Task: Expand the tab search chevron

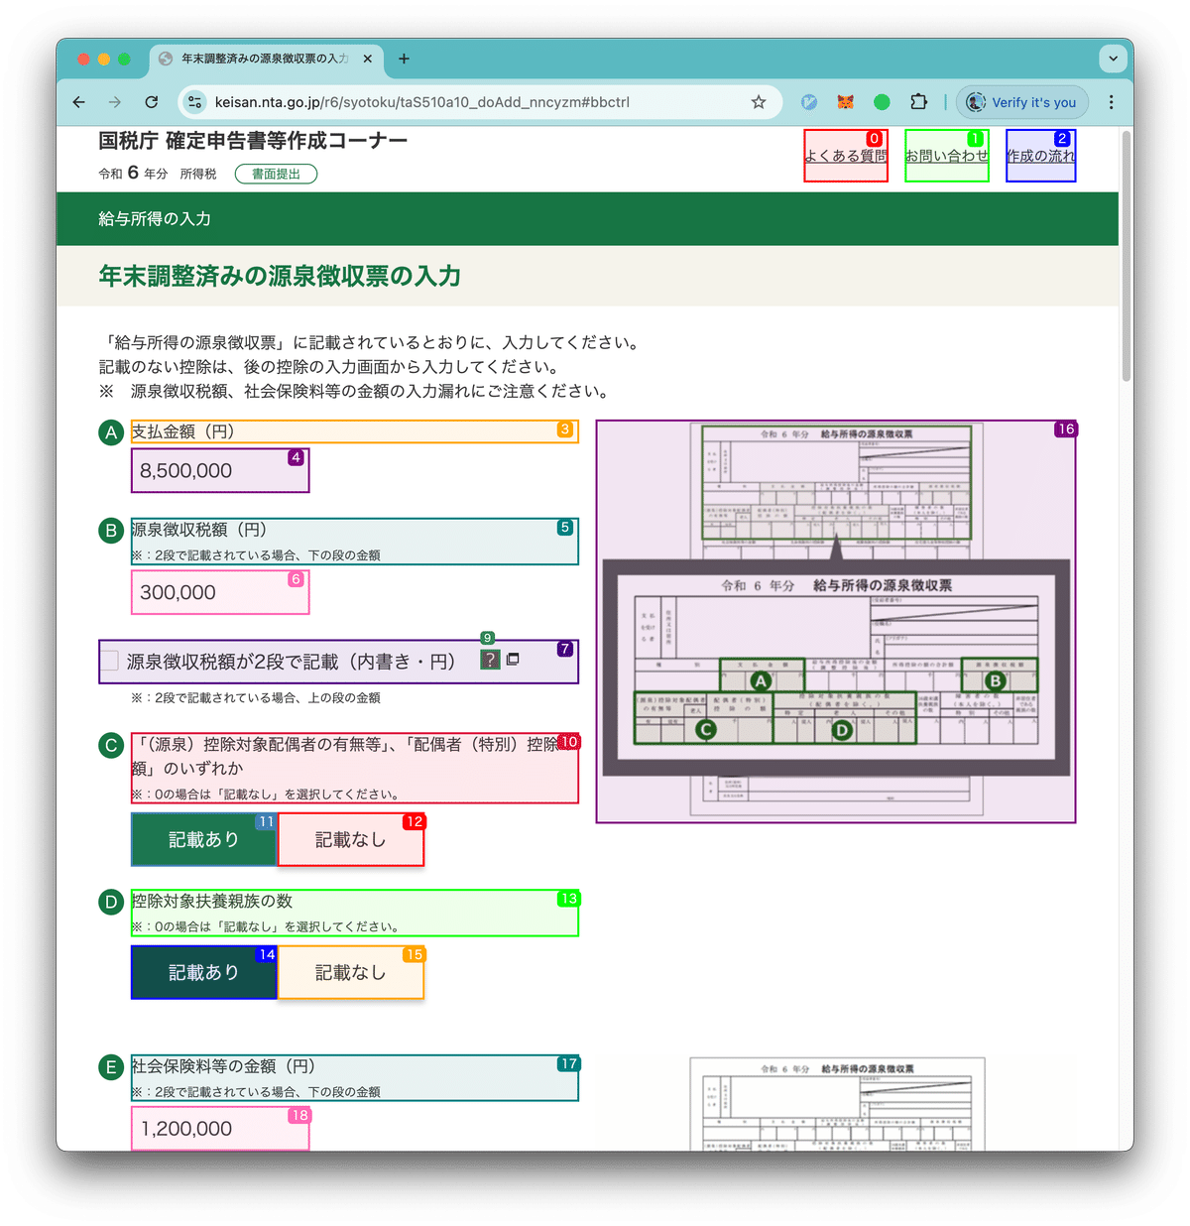Action: 1113,59
